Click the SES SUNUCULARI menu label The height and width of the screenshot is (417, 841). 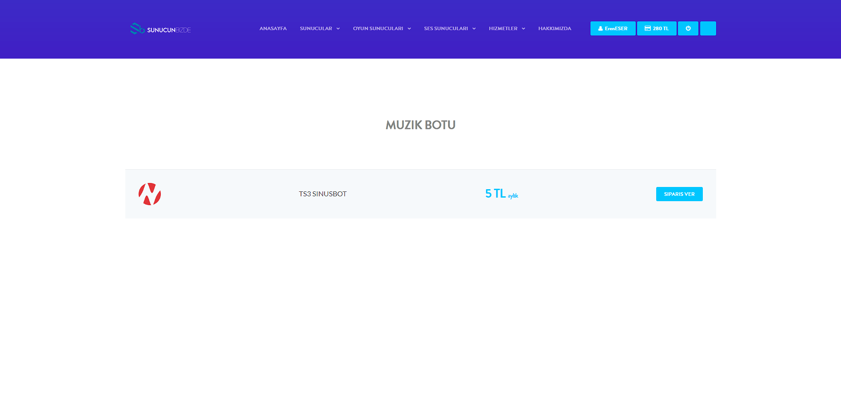click(x=446, y=28)
